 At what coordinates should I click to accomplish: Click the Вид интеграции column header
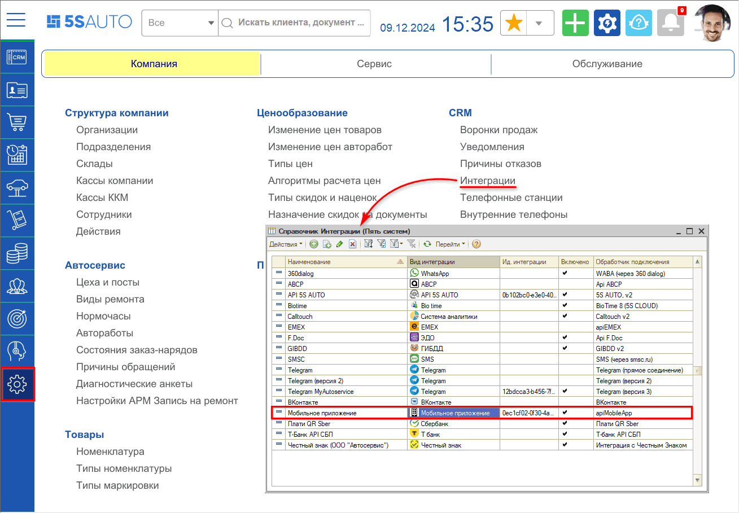click(x=454, y=262)
